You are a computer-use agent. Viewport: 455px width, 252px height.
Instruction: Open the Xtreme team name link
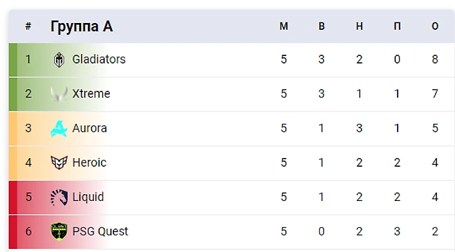point(91,94)
